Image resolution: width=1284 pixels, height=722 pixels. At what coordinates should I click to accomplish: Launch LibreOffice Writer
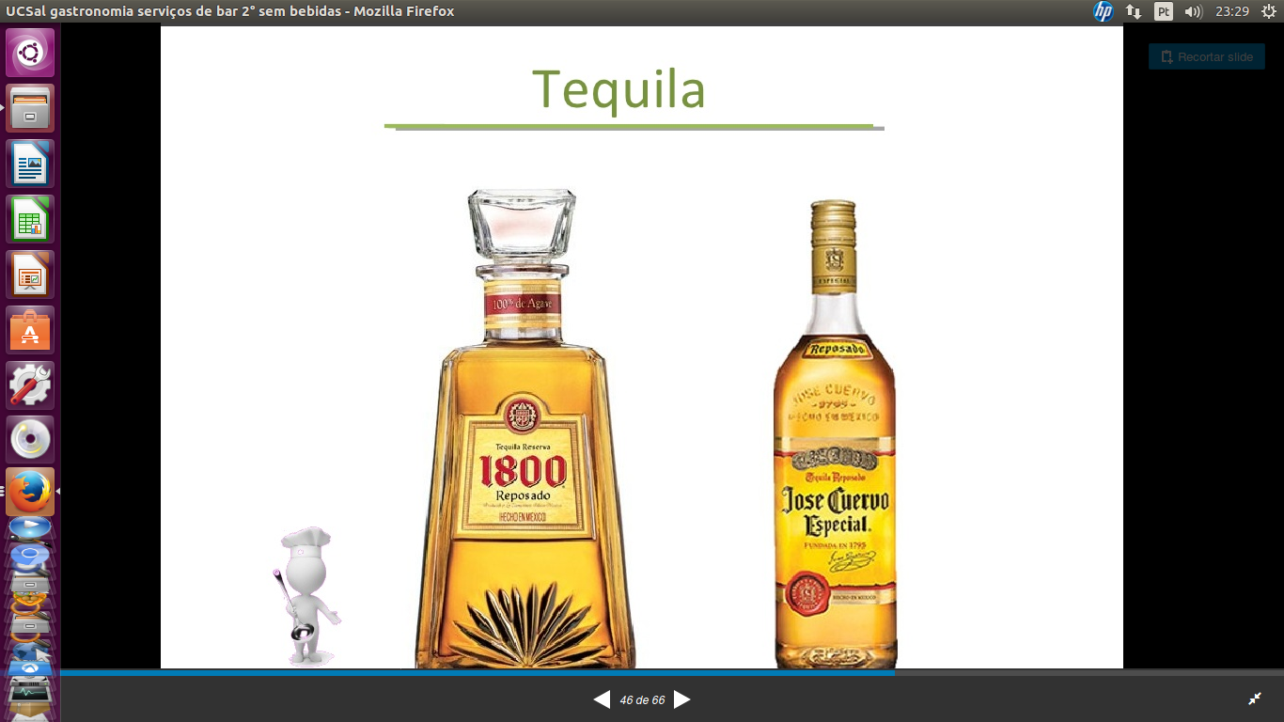tap(30, 165)
